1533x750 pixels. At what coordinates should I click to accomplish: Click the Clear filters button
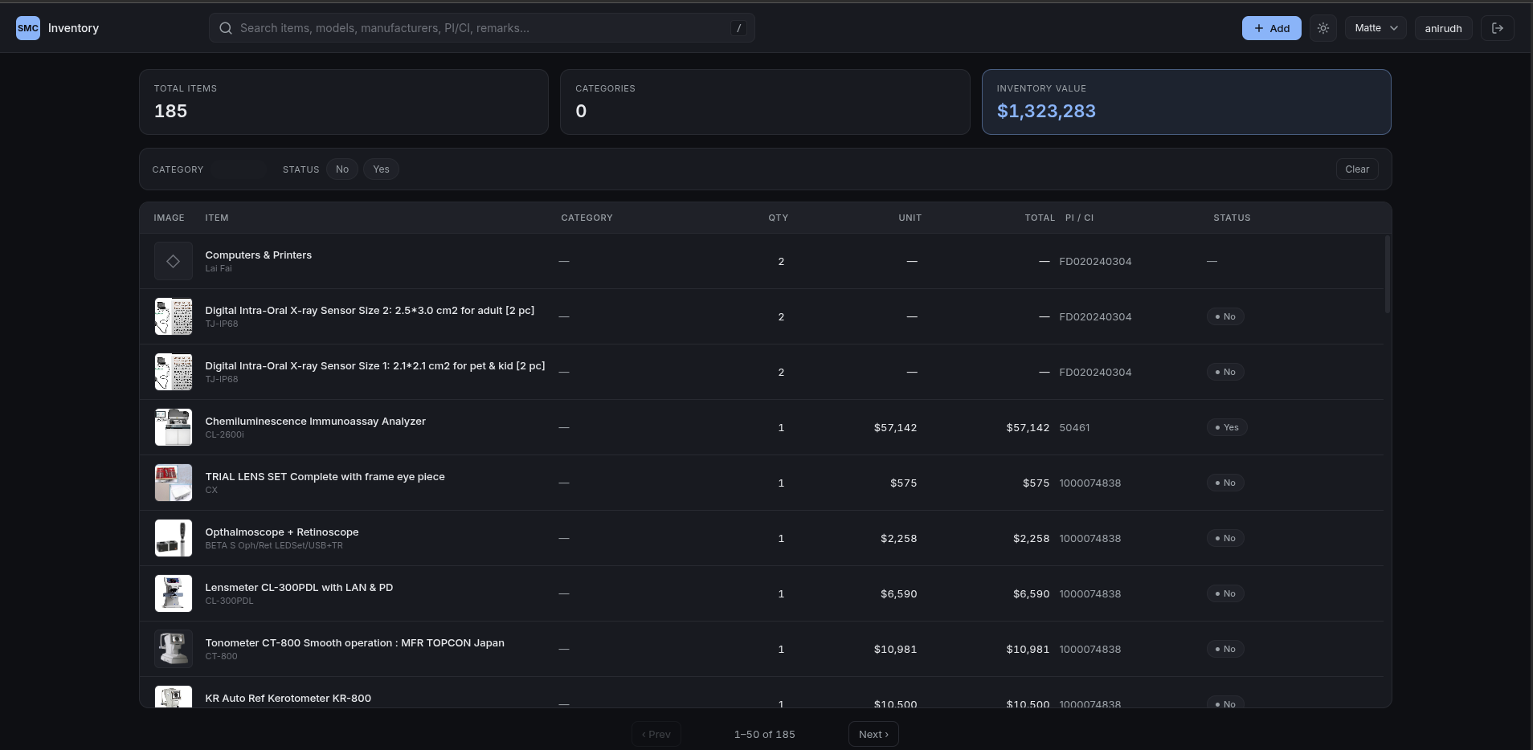tap(1356, 169)
